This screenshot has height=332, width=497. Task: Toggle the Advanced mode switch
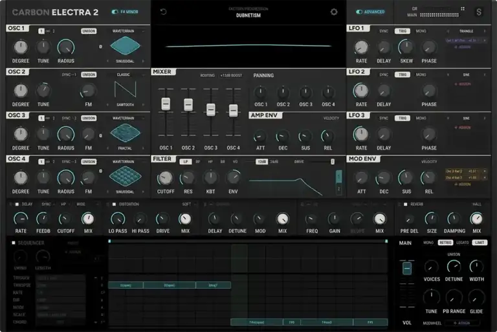click(x=359, y=12)
